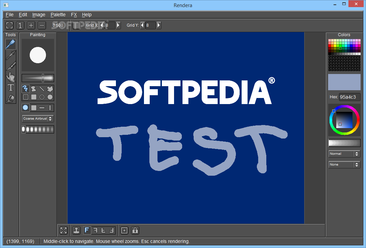Open the Coarse Airbrush mode dropdown
Image resolution: width=366 pixels, height=248 pixels.
[38, 119]
